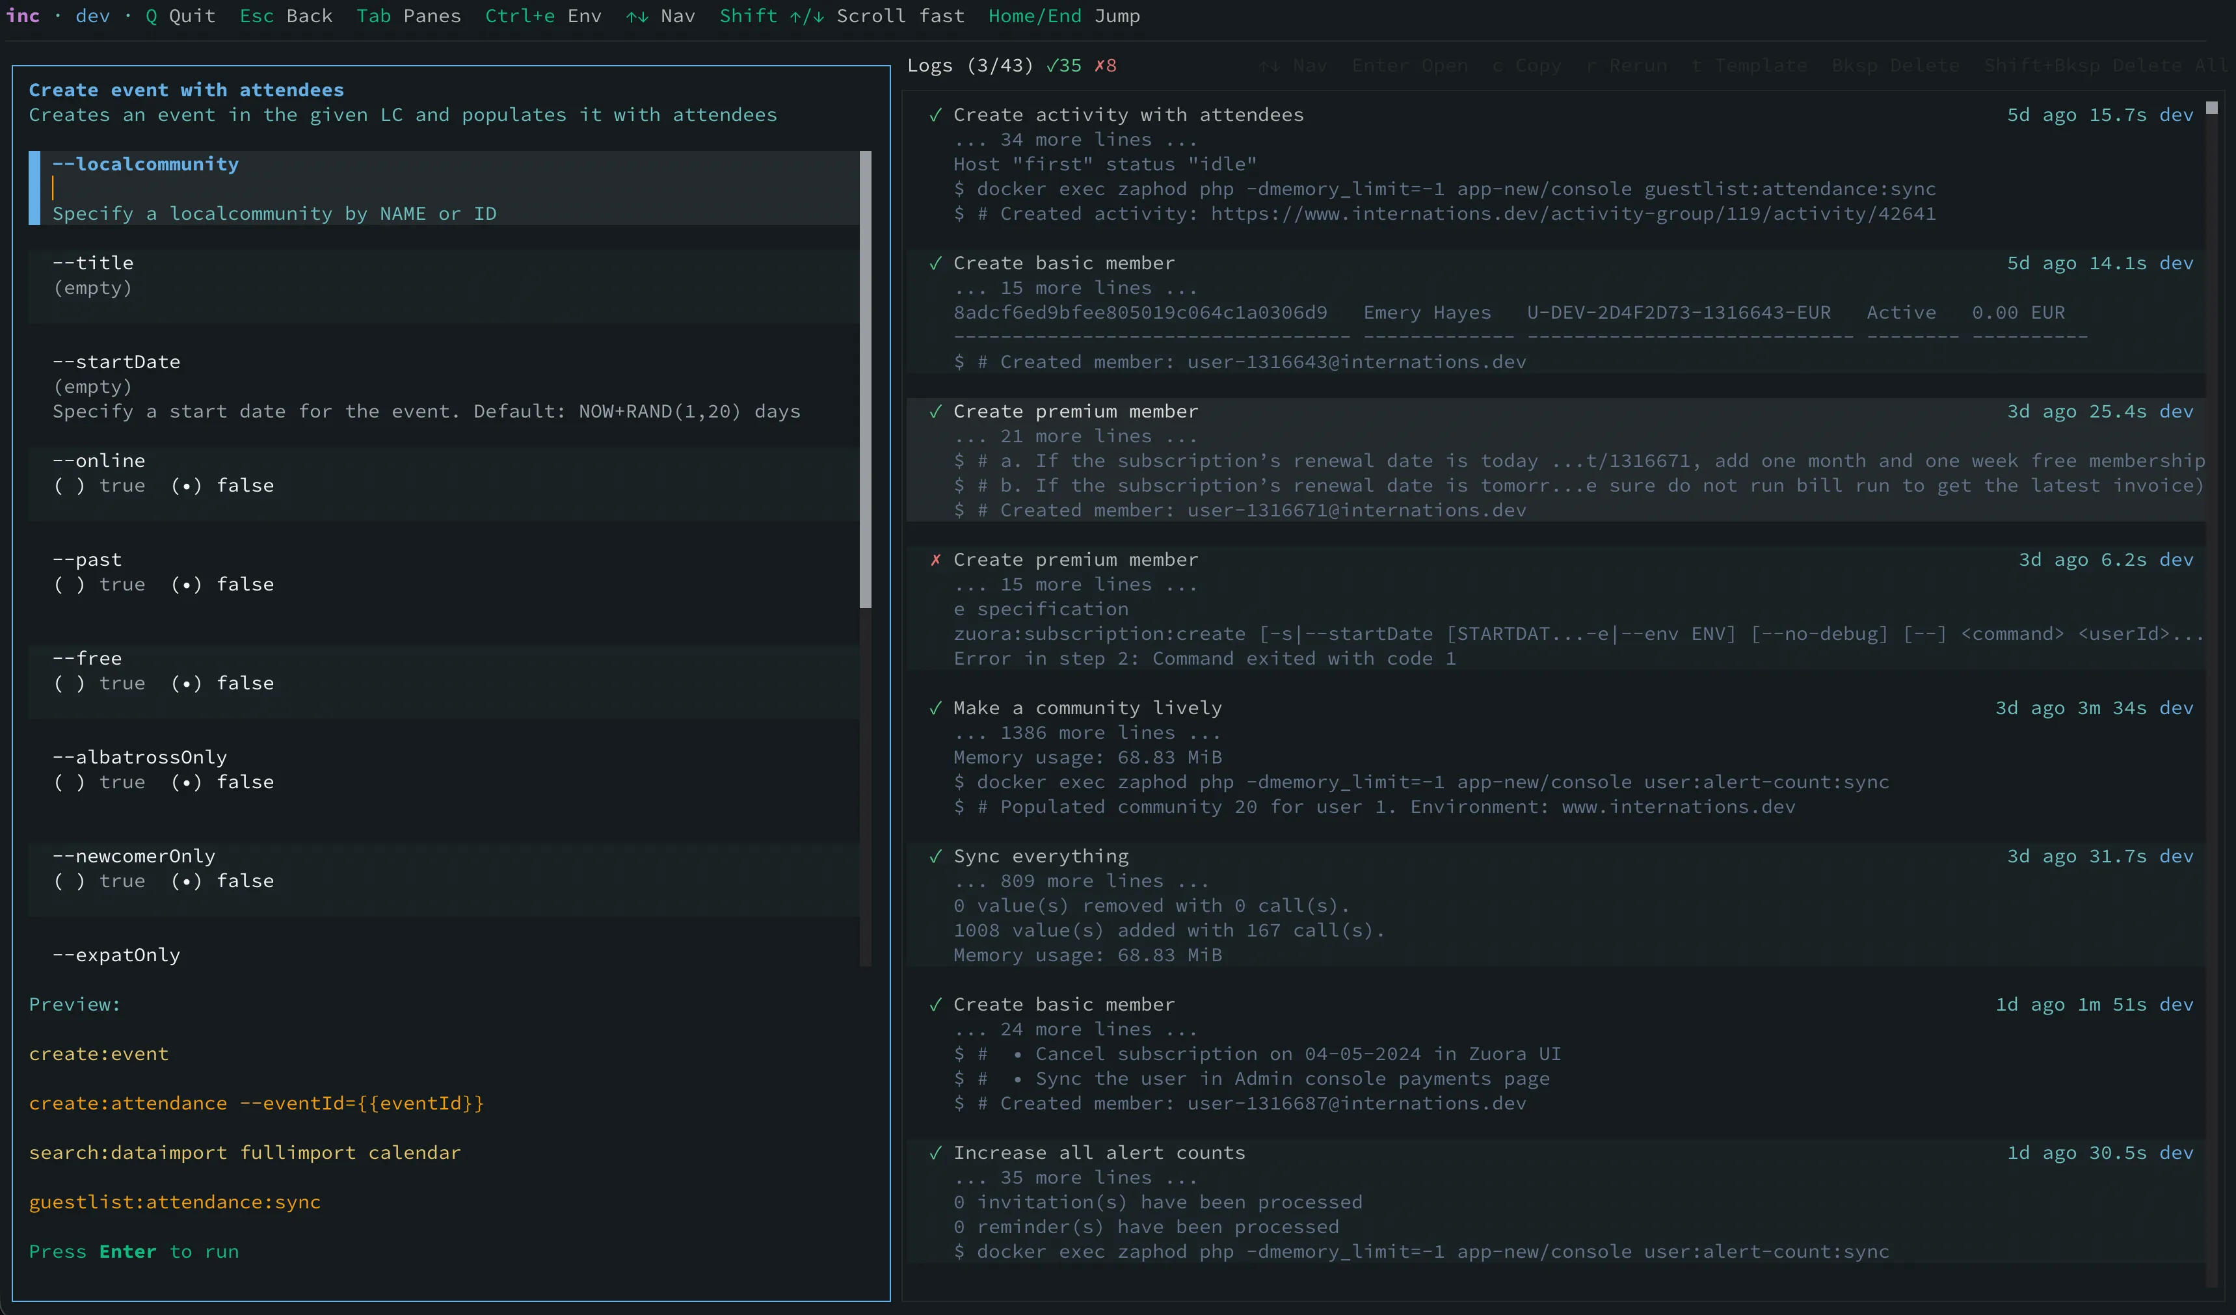
Task: Click the Q Quit shortcut in top bar
Action: [x=181, y=16]
